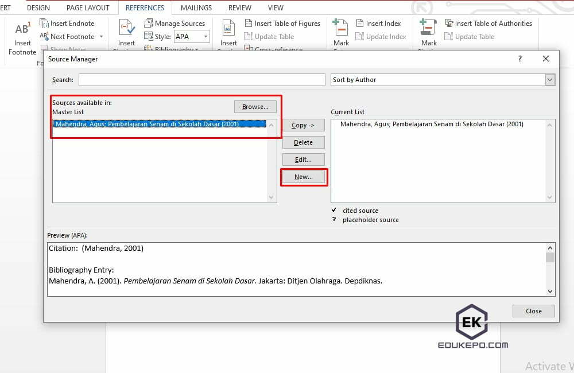Open the REVIEW ribbon tab
The width and height of the screenshot is (574, 373).
coord(239,7)
